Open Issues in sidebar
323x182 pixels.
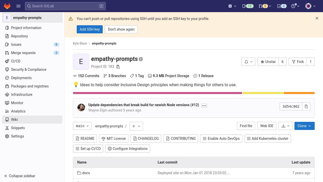point(32,44)
